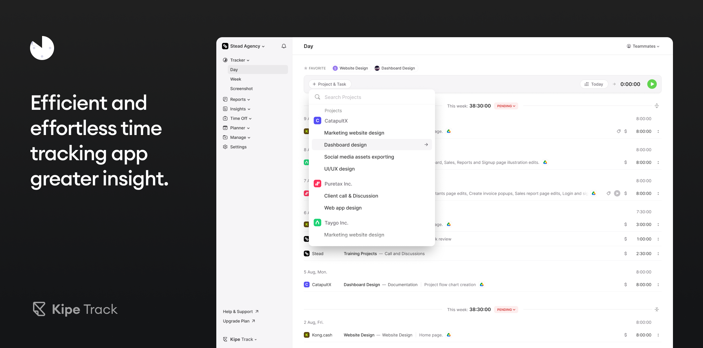Viewport: 703px width, 348px height.
Task: Click the tag icon on first Kong entry
Action: tap(619, 131)
